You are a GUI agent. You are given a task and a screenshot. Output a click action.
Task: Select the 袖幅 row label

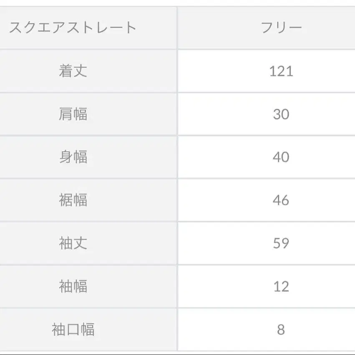click(x=73, y=287)
